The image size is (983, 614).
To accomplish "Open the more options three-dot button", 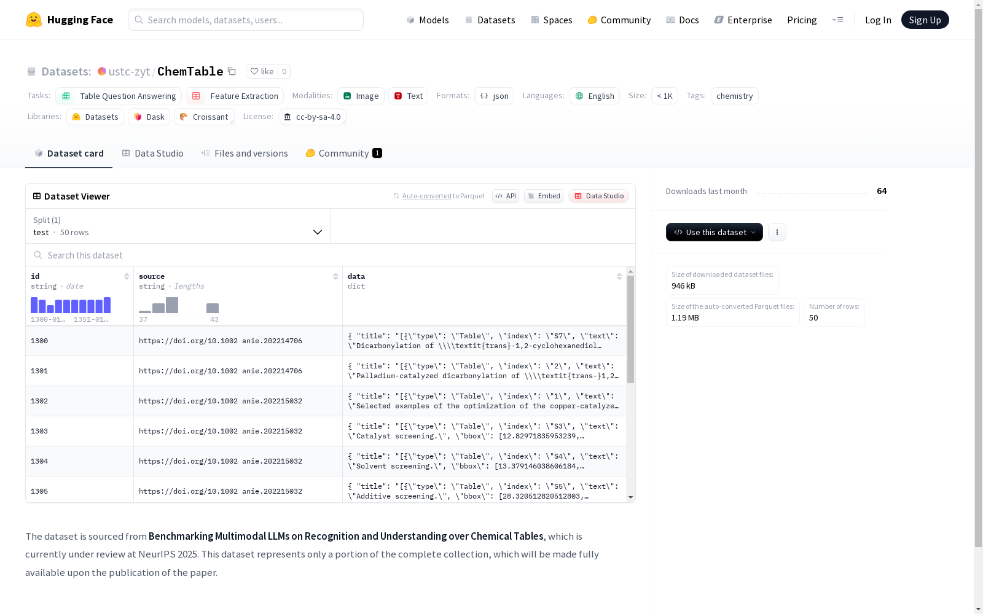I will point(777,232).
